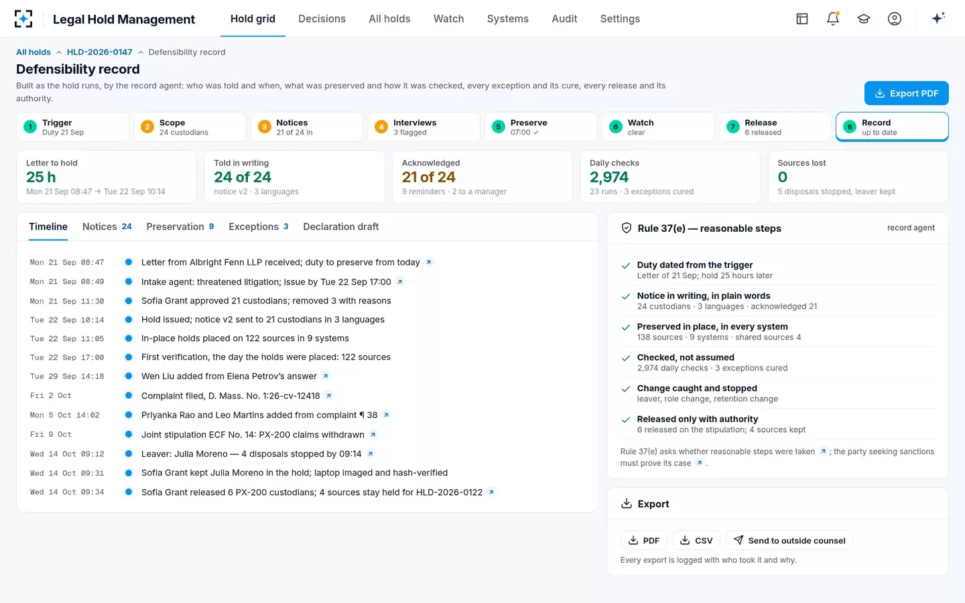The height and width of the screenshot is (603, 965).
Task: Click breadcrumb chevron after HLD-2026-0147
Action: click(x=141, y=52)
